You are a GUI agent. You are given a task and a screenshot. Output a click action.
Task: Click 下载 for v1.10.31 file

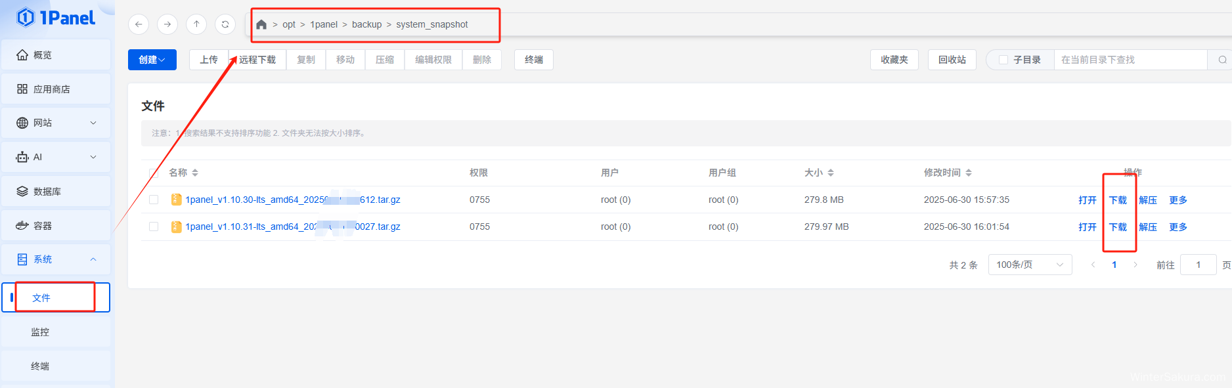point(1118,227)
